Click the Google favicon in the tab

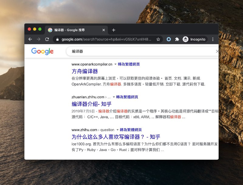coord(50,30)
